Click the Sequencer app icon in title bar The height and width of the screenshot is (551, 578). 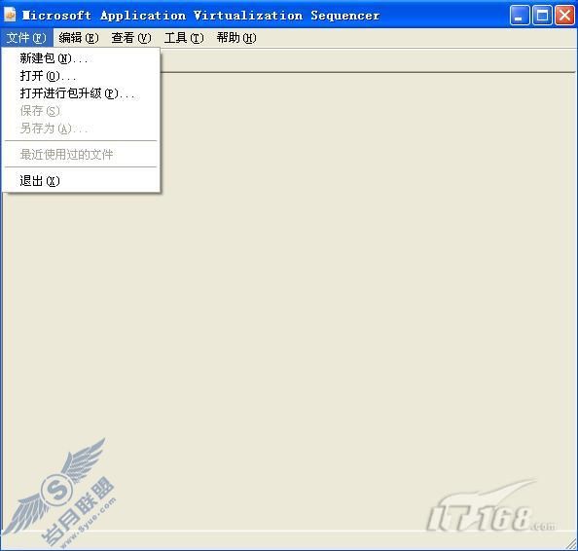click(x=10, y=16)
